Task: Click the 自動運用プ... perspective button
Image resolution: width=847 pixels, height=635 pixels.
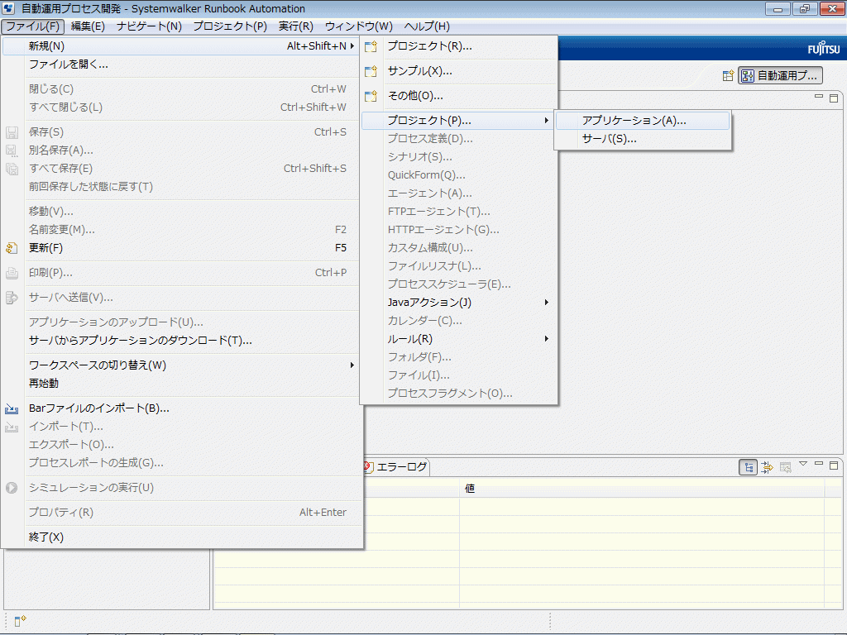Action: coord(780,76)
